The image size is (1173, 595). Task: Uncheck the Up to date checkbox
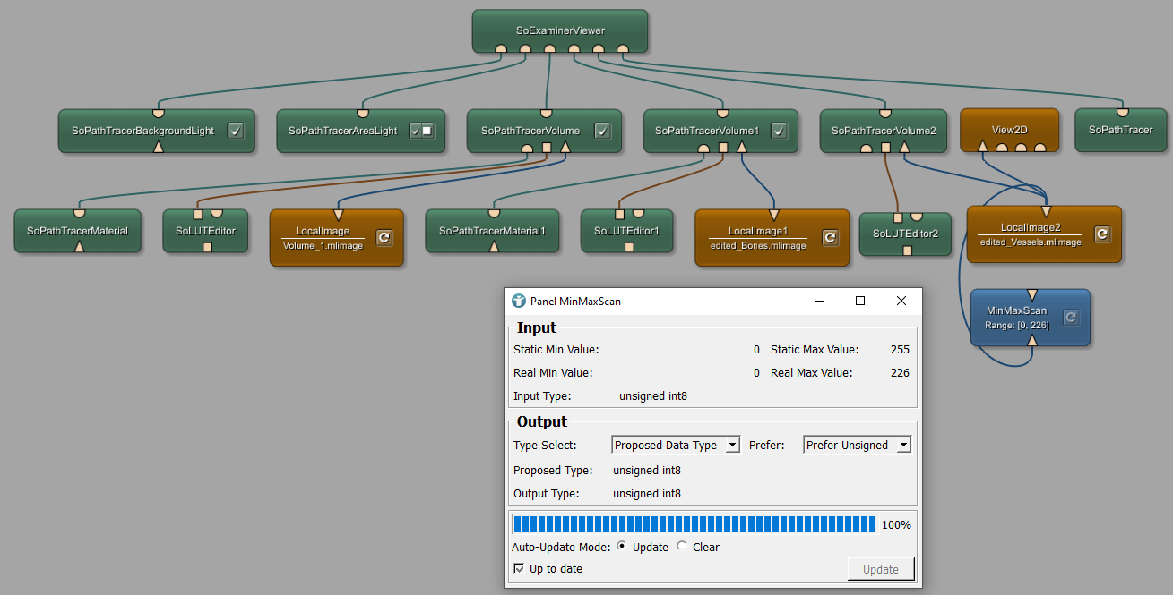point(519,569)
